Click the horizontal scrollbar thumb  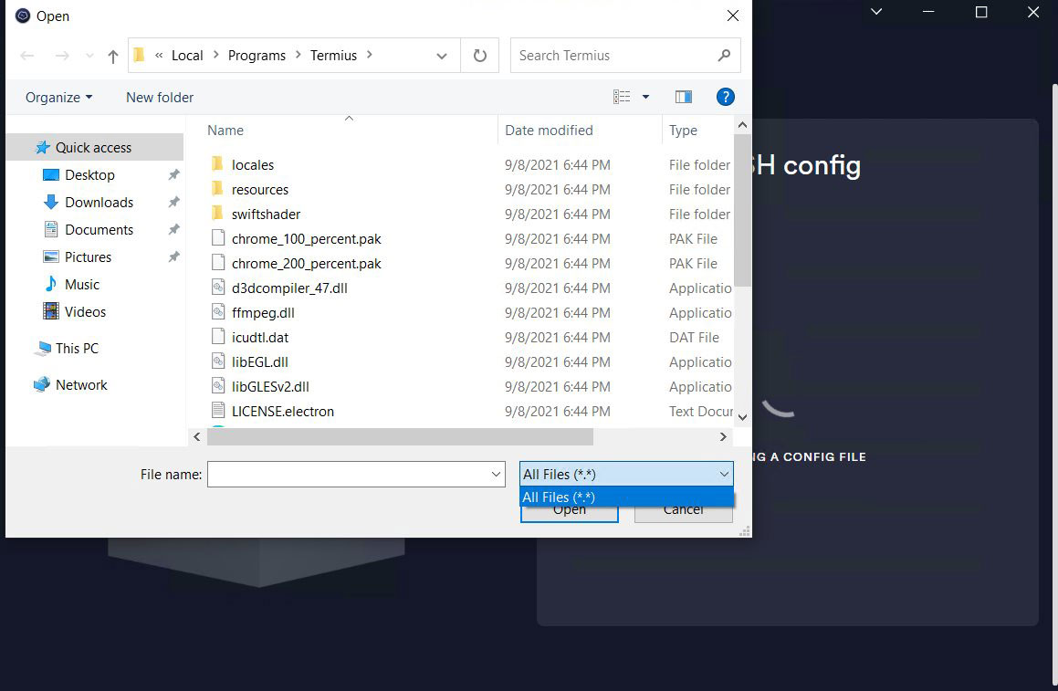tap(400, 436)
